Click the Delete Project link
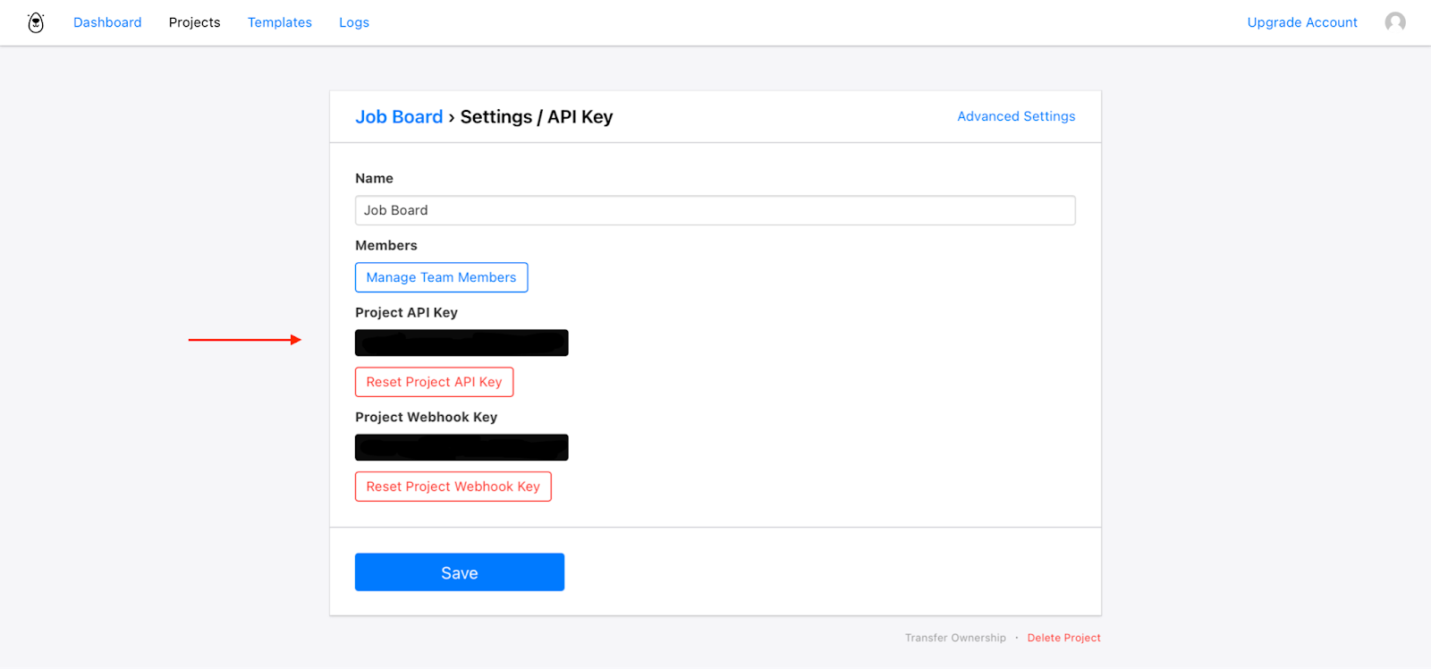1431x669 pixels. [x=1063, y=638]
